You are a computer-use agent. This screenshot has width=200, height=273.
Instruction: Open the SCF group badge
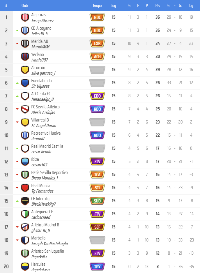click(x=97, y=227)
